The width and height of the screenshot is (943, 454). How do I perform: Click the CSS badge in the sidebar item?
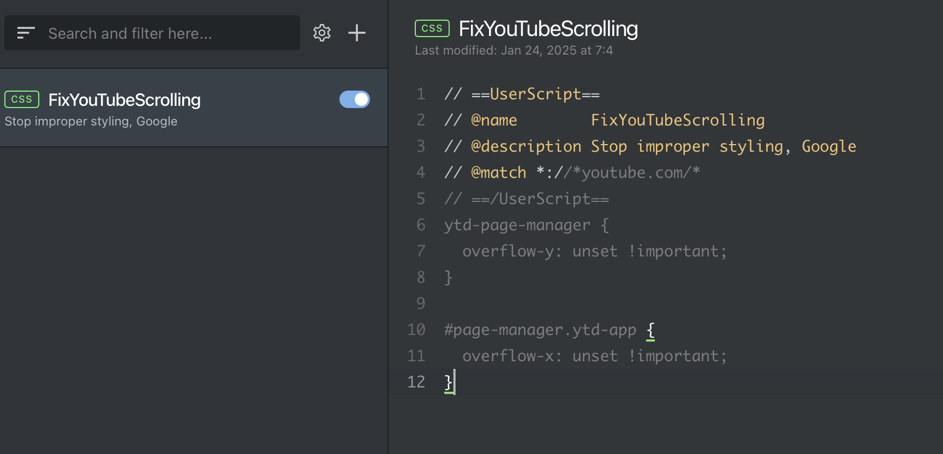click(x=22, y=99)
